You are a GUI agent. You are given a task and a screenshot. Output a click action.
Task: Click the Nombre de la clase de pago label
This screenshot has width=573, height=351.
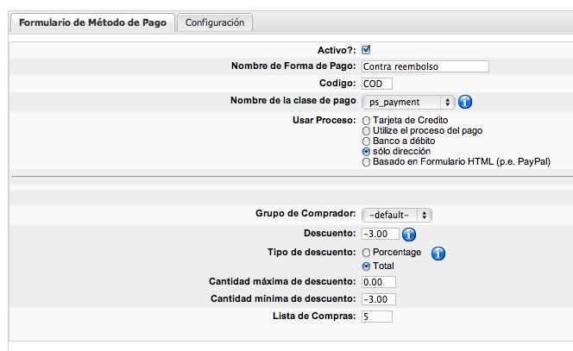tap(293, 100)
